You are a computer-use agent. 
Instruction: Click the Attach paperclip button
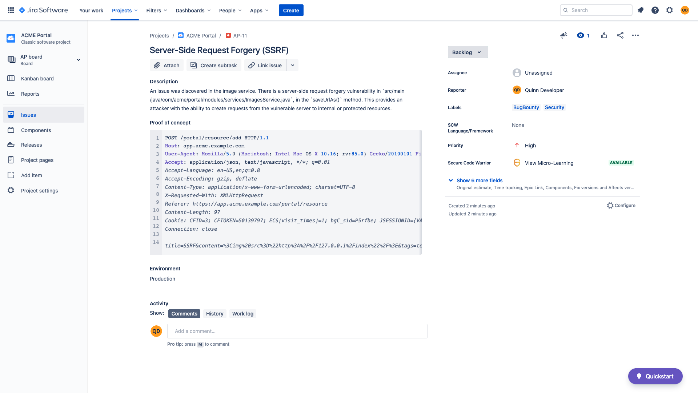(x=167, y=65)
